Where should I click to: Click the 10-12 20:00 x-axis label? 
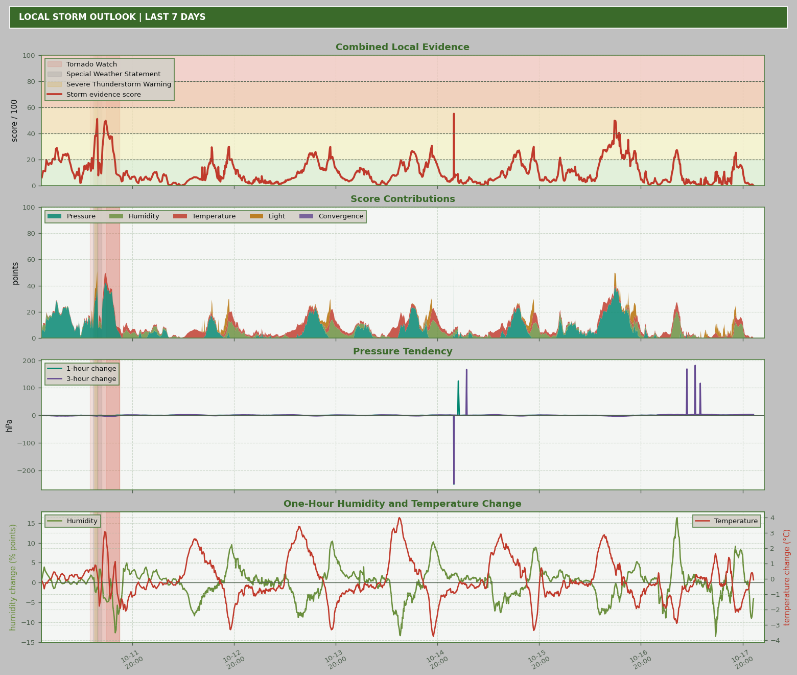pyautogui.click(x=233, y=659)
